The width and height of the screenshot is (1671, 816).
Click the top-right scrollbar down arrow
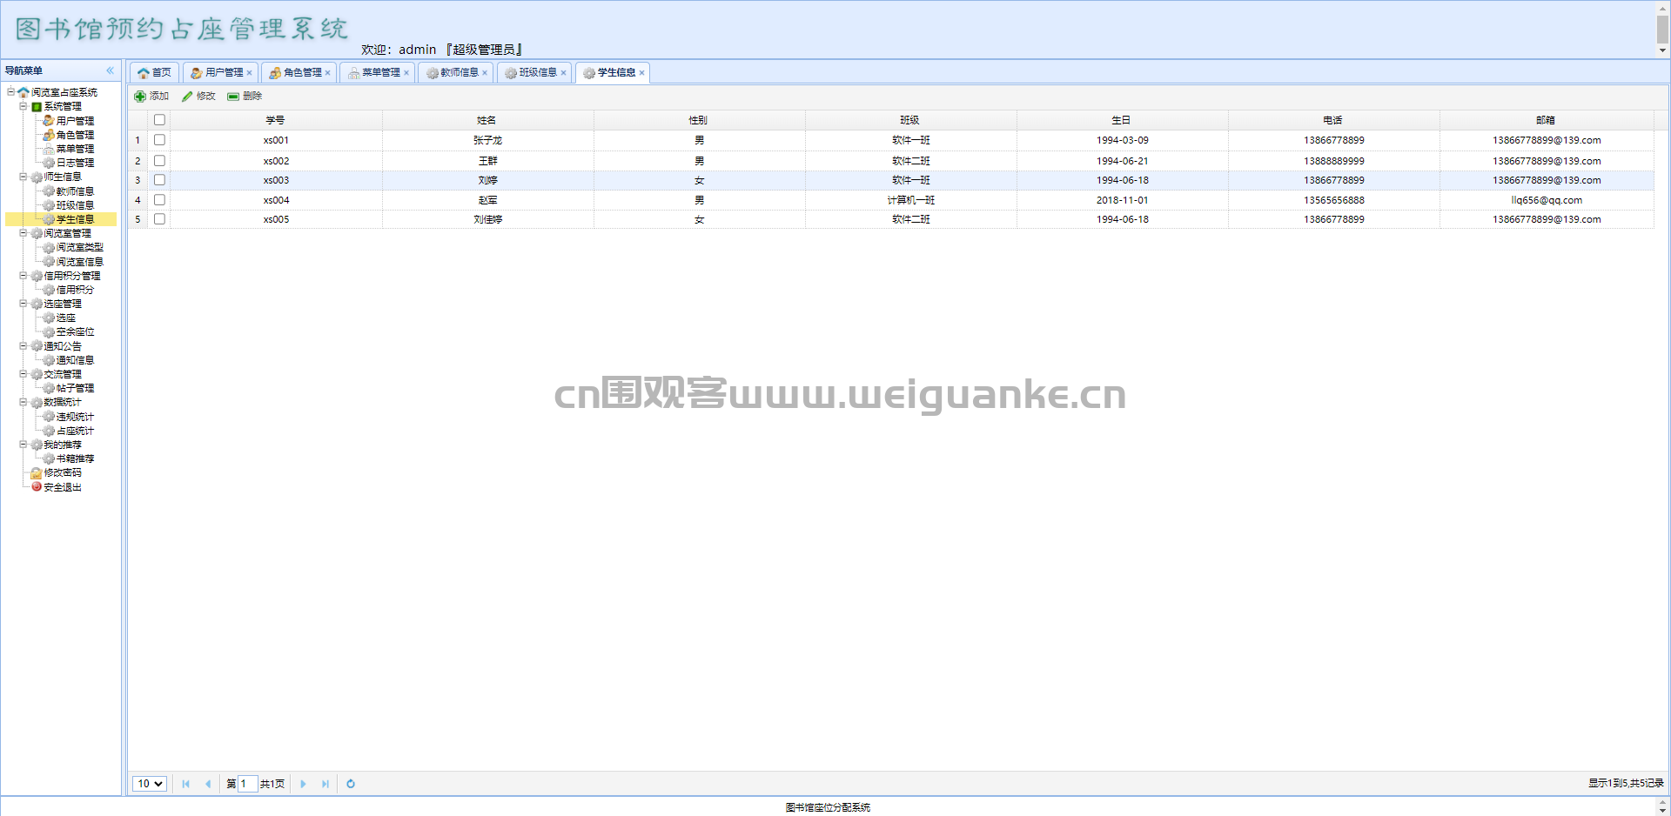click(x=1662, y=50)
